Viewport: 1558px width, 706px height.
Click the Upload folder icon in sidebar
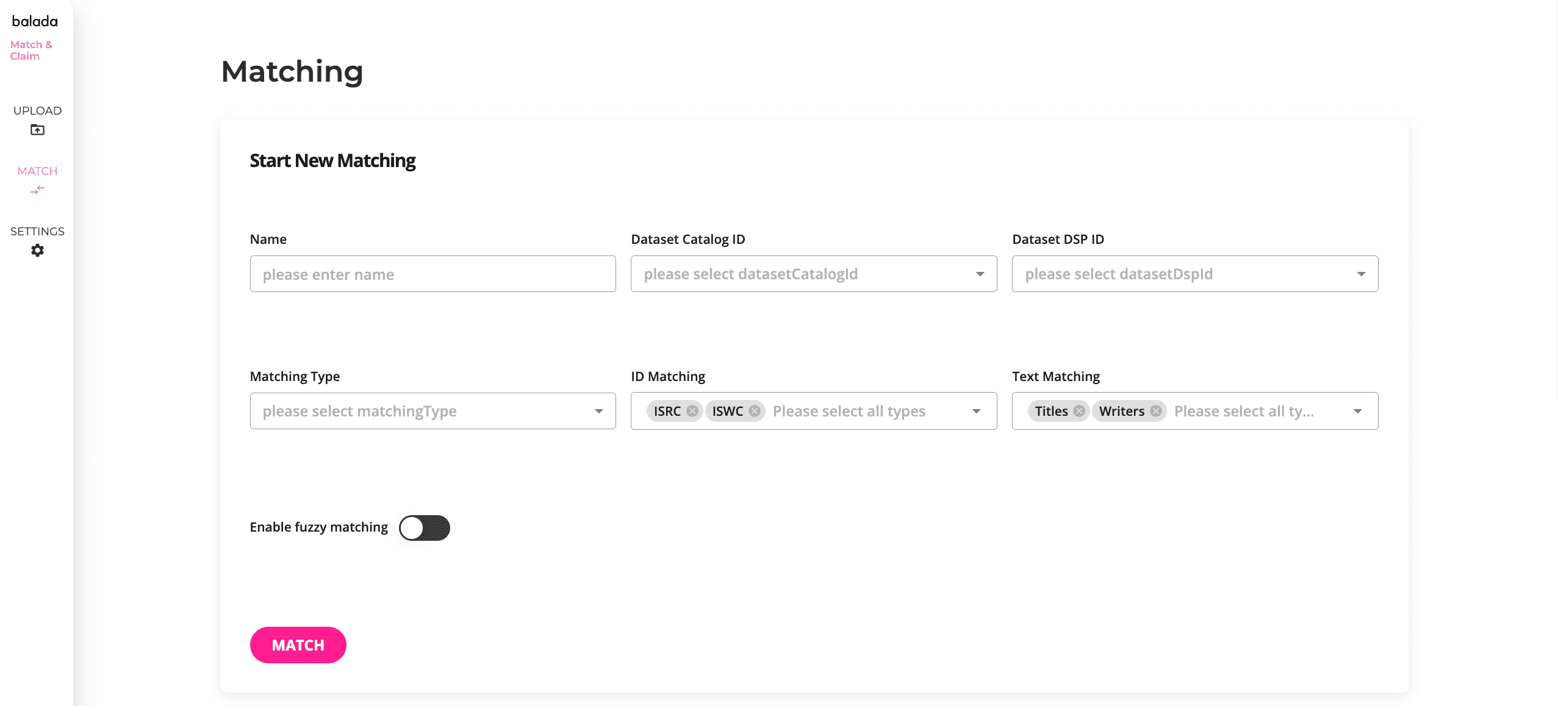tap(37, 130)
